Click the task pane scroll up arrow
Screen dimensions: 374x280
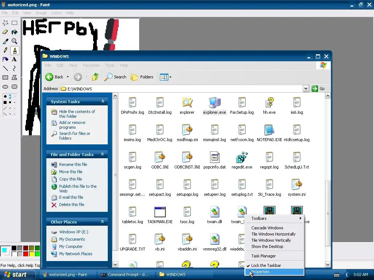pos(115,96)
